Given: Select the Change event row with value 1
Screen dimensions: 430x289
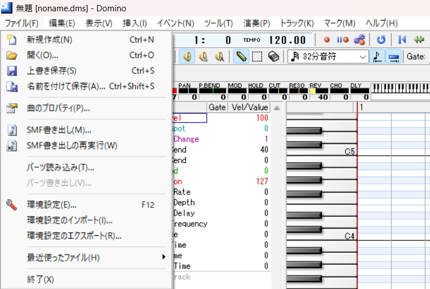Looking at the screenshot, I should (x=221, y=139).
